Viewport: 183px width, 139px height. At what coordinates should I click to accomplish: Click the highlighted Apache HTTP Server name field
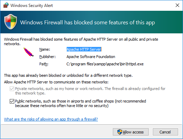pos(84,49)
